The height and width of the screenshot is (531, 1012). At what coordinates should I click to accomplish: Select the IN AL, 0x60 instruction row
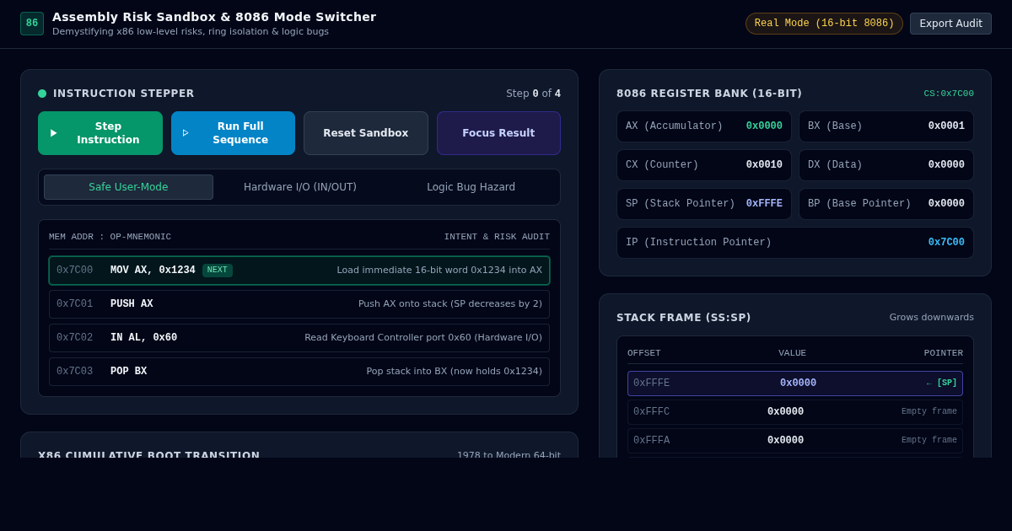pos(299,338)
